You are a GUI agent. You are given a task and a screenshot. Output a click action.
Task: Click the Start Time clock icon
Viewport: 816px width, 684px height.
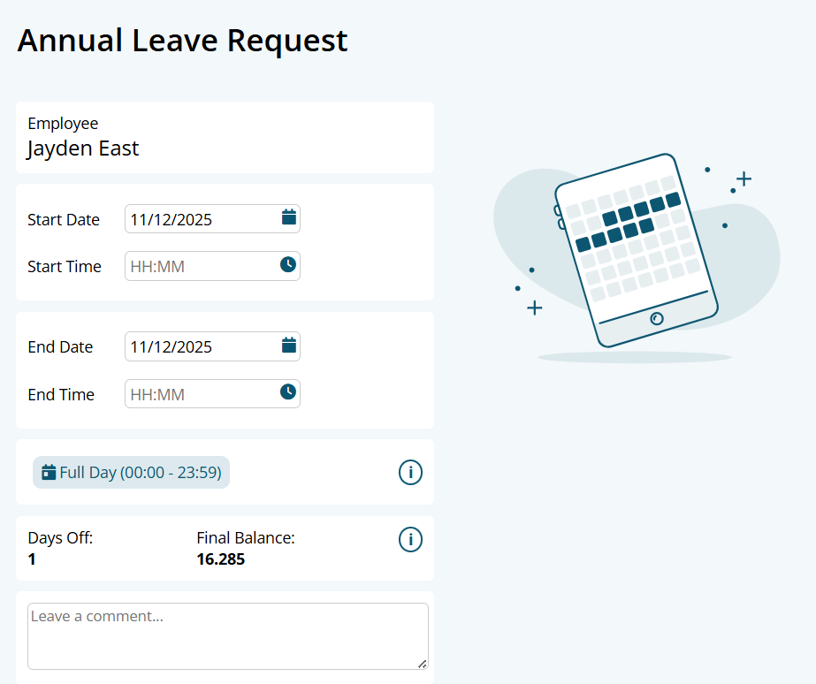click(x=288, y=264)
